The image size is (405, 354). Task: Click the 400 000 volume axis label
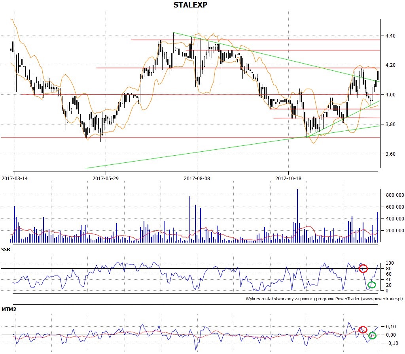pyautogui.click(x=395, y=219)
